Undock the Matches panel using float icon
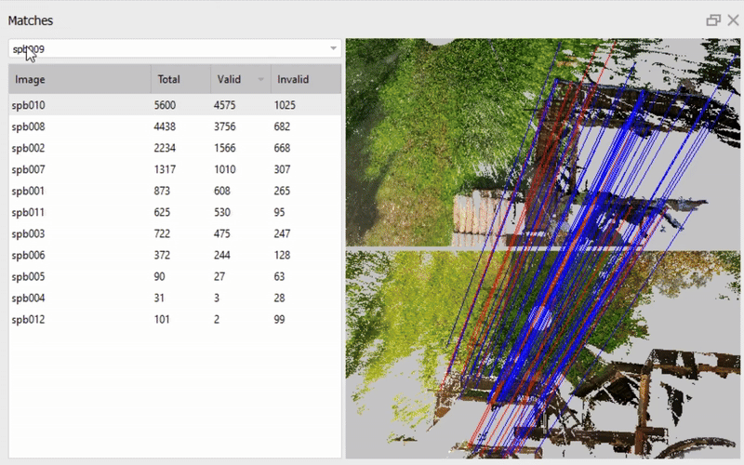 tap(713, 20)
